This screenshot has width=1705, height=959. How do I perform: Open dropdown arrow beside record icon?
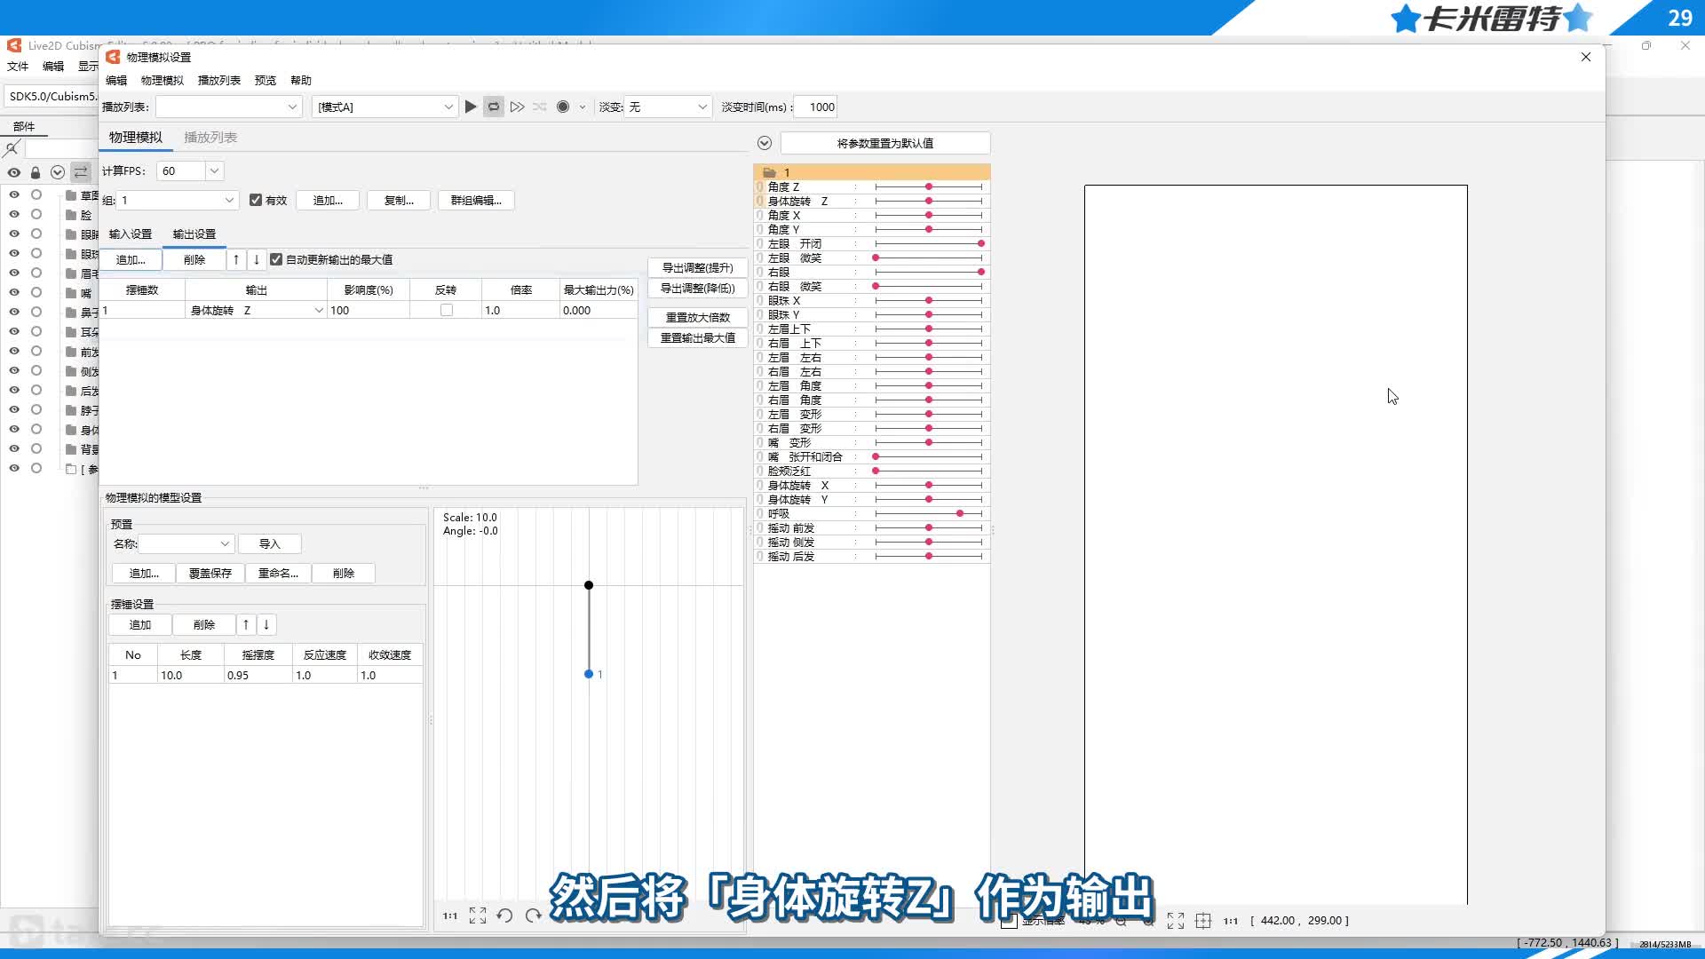583,107
